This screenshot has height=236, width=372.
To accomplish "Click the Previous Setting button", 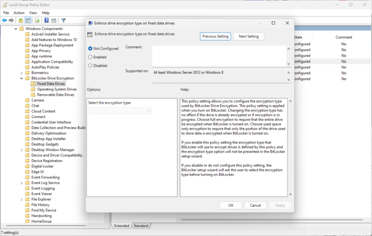I will (215, 36).
